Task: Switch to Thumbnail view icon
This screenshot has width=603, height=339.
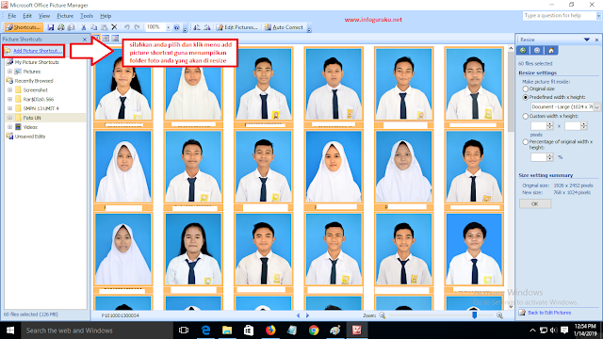Action: pos(96,38)
